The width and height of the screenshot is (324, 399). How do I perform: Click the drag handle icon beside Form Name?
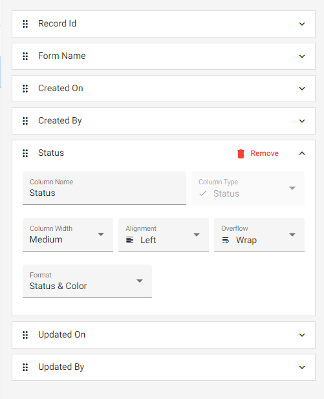click(x=25, y=56)
